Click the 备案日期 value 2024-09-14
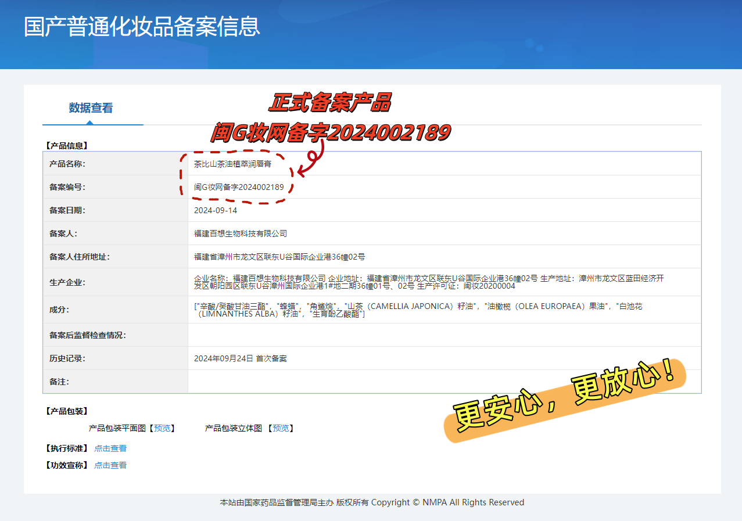 coord(216,210)
